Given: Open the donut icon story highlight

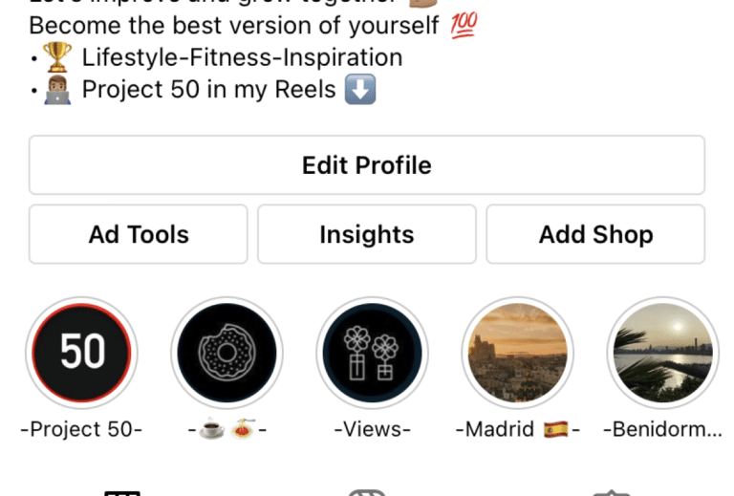Looking at the screenshot, I should [227, 353].
